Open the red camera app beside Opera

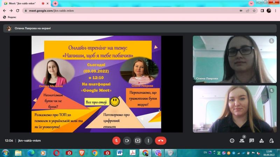(x=69, y=153)
